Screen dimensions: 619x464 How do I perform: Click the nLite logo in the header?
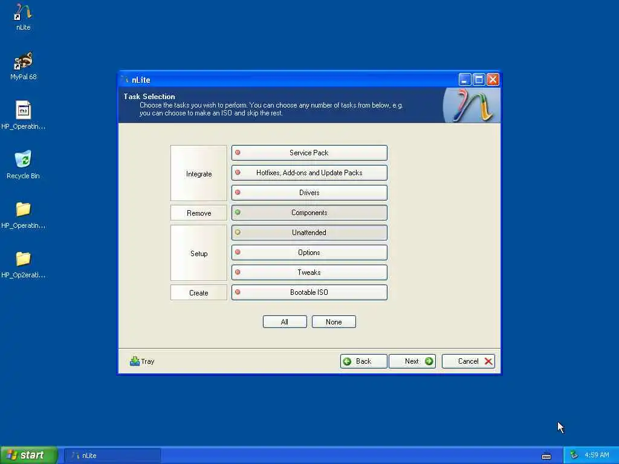pos(472,105)
